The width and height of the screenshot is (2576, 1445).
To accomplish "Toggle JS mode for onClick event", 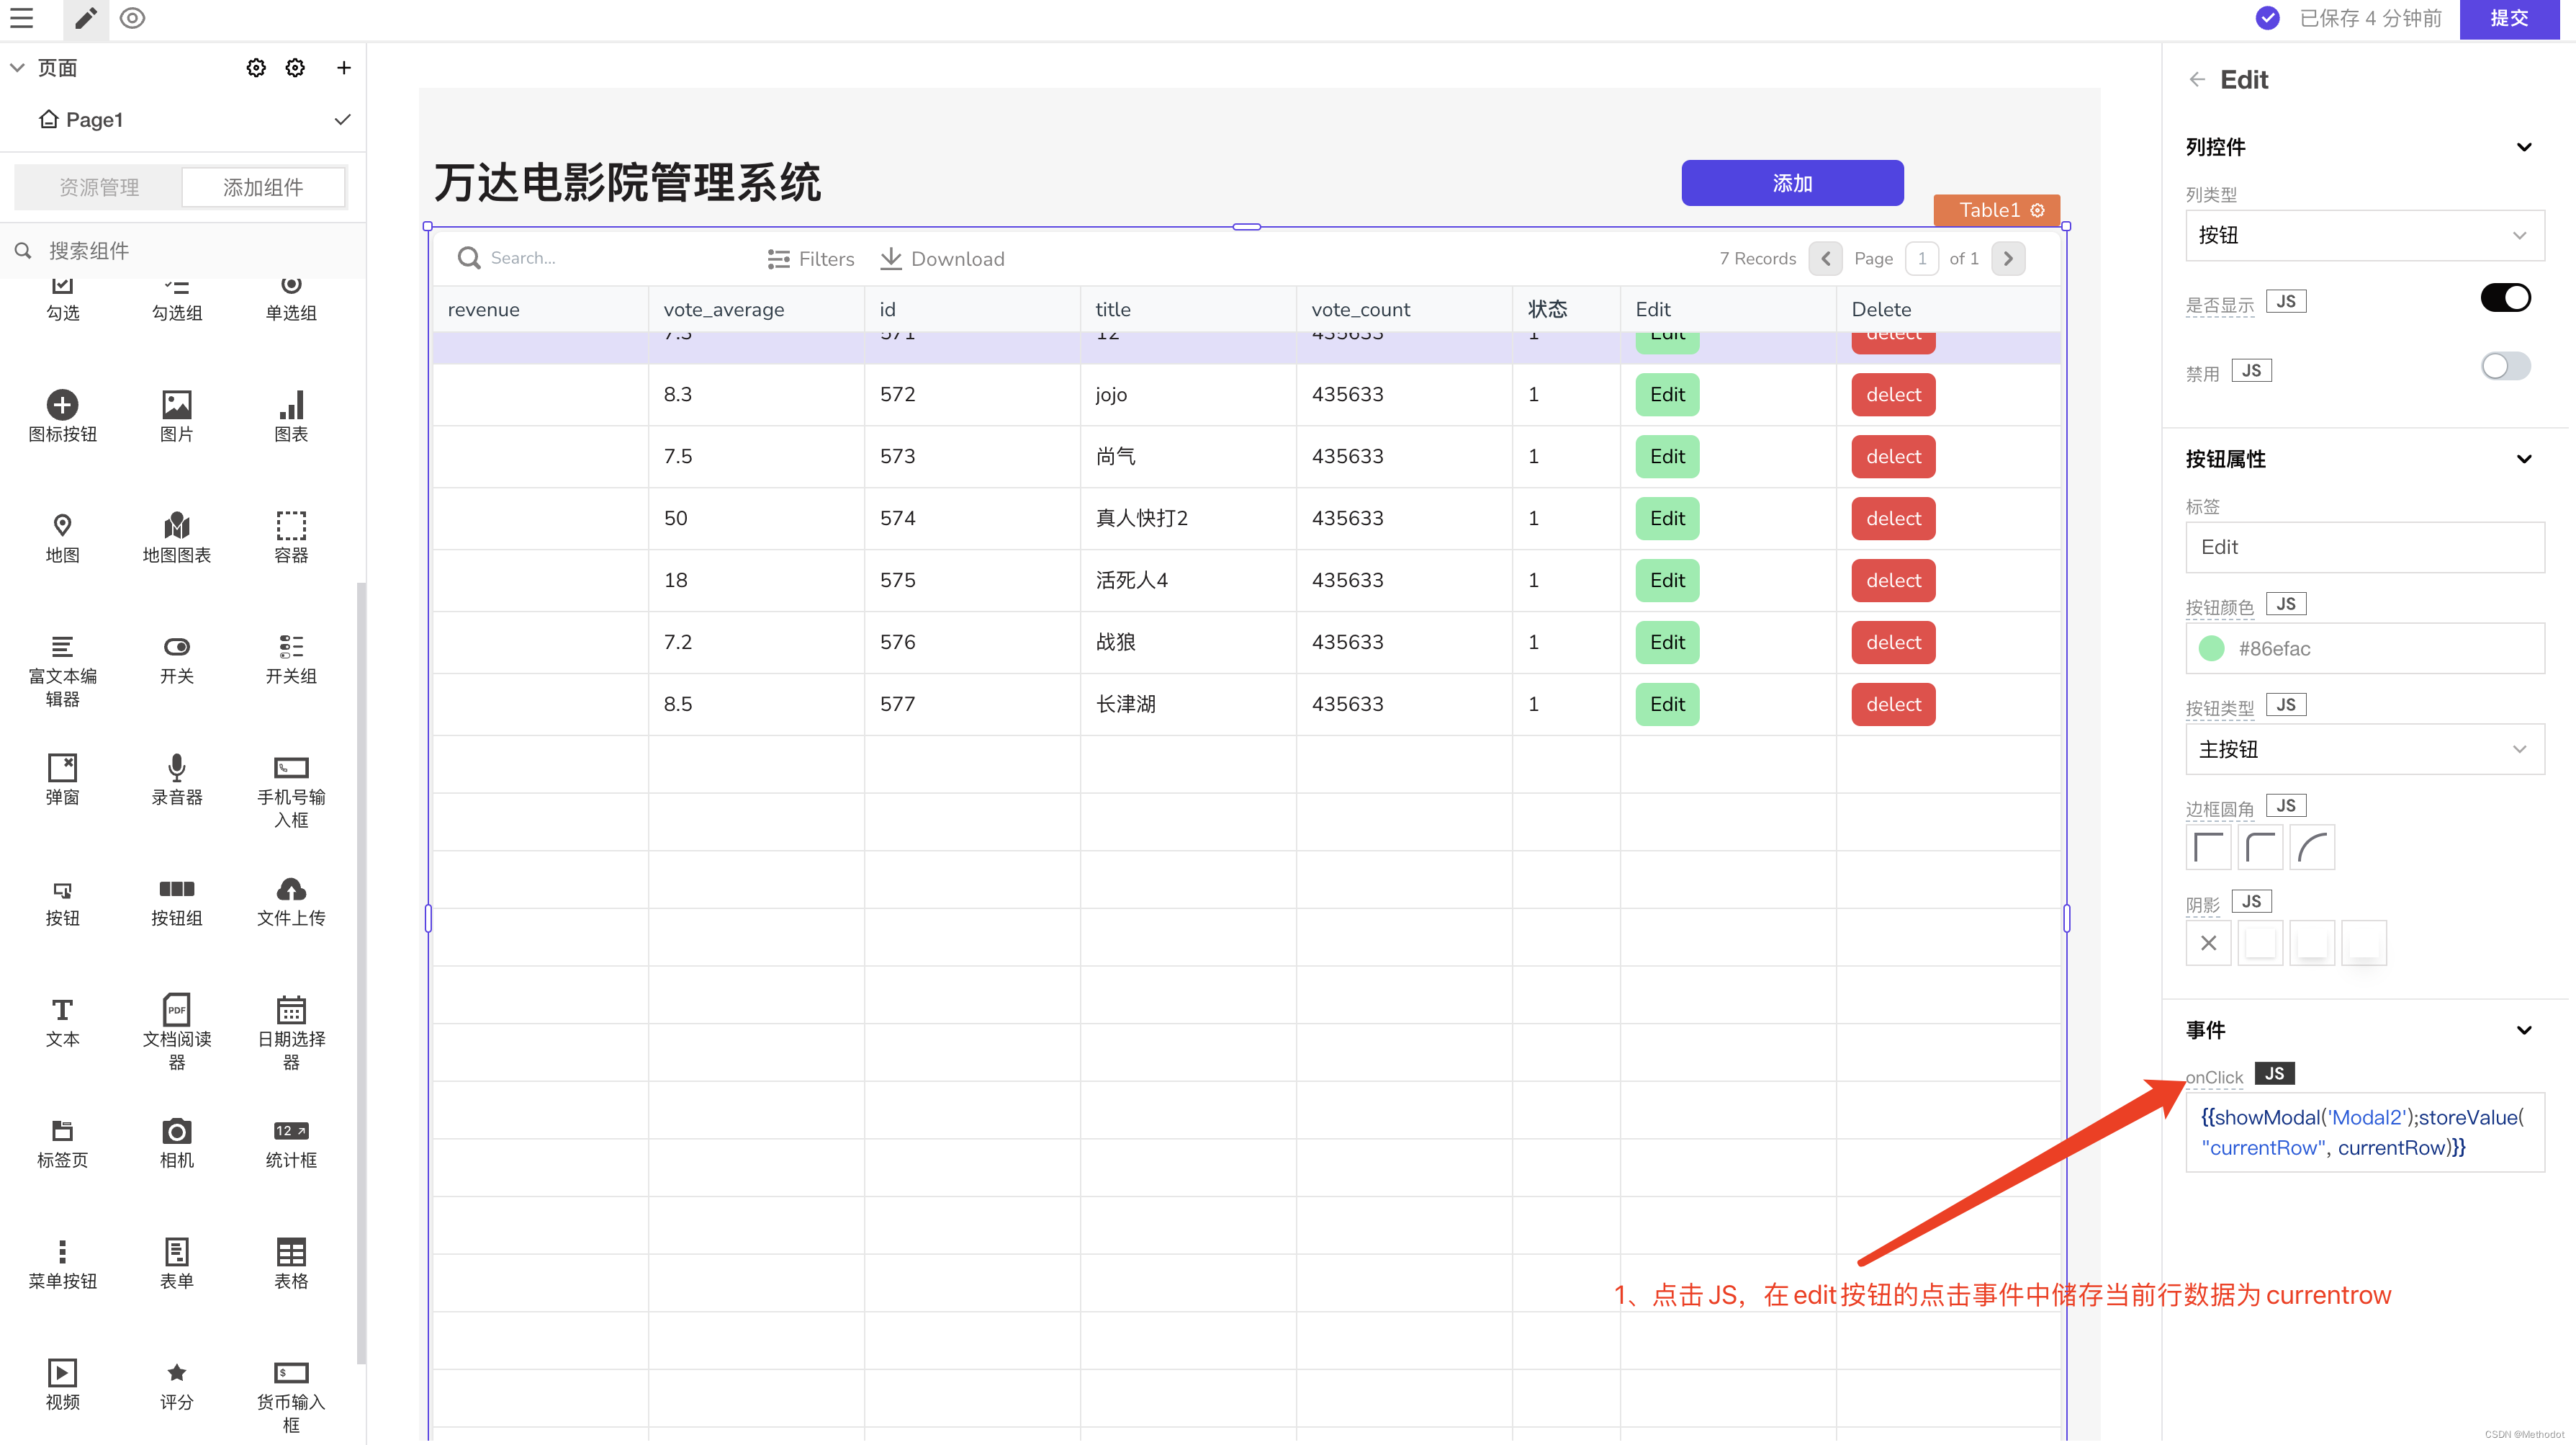I will [x=2275, y=1074].
